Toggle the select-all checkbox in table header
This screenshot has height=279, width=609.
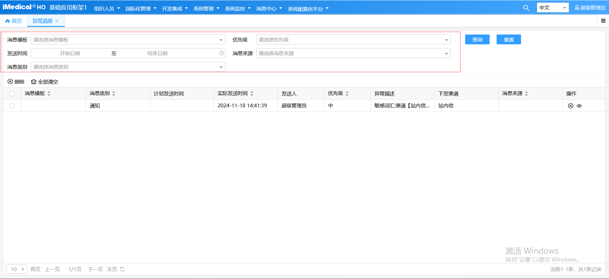coord(12,94)
